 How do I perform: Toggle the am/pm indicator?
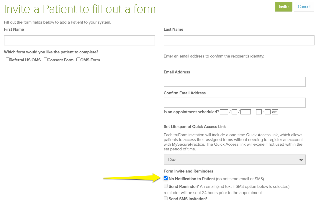click(275, 112)
